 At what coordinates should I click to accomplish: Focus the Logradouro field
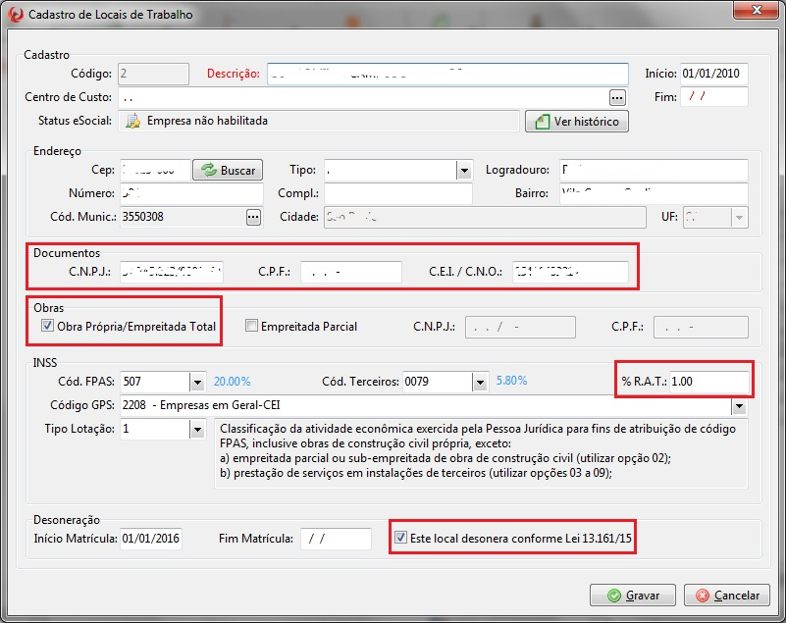pos(654,170)
